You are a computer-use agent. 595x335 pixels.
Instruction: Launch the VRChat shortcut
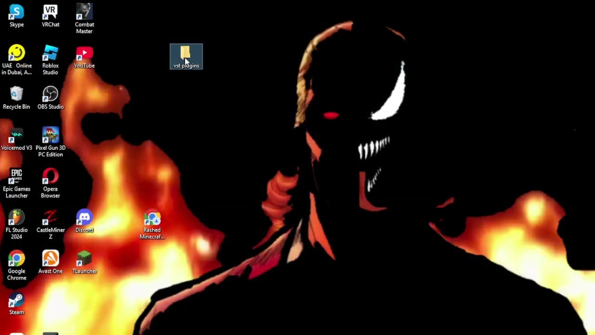(50, 16)
